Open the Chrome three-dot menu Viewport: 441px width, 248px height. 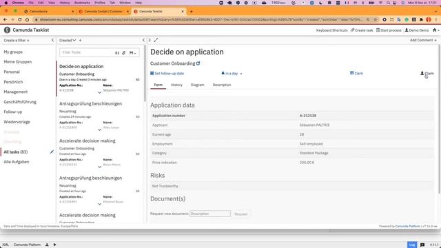(436, 19)
